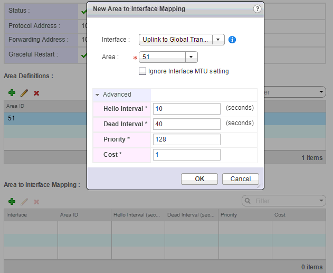Screen dimensions: 333x273
Task: Open the Area dropdown list
Action: pos(192,57)
